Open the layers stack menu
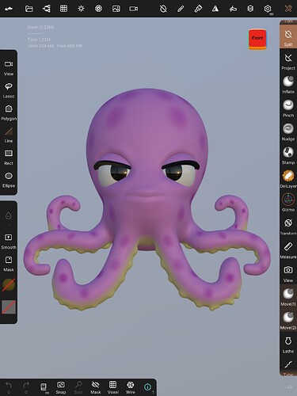 pos(250,9)
